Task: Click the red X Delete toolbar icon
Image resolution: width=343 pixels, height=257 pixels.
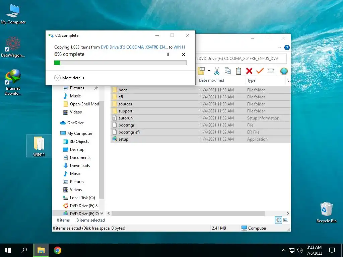Action: tap(249, 71)
